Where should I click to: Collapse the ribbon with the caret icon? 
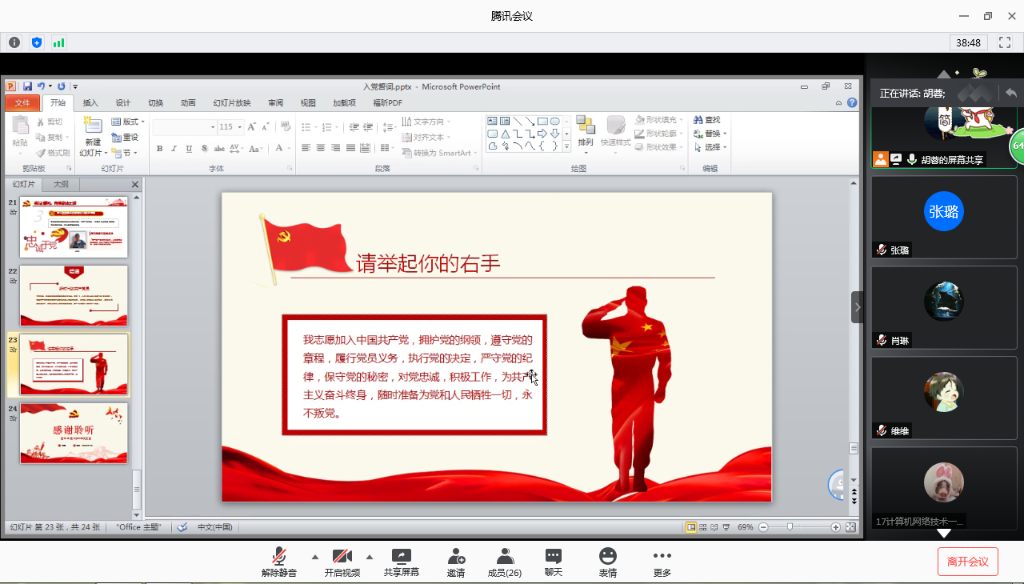[x=838, y=102]
